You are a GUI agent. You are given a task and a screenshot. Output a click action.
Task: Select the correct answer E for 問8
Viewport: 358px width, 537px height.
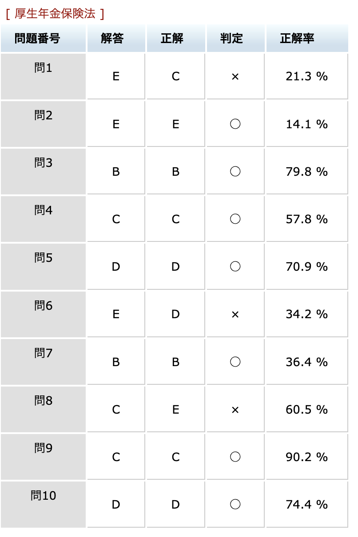(x=176, y=409)
